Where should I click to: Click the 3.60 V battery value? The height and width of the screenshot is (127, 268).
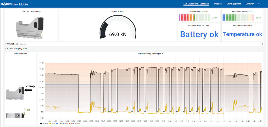(215, 18)
